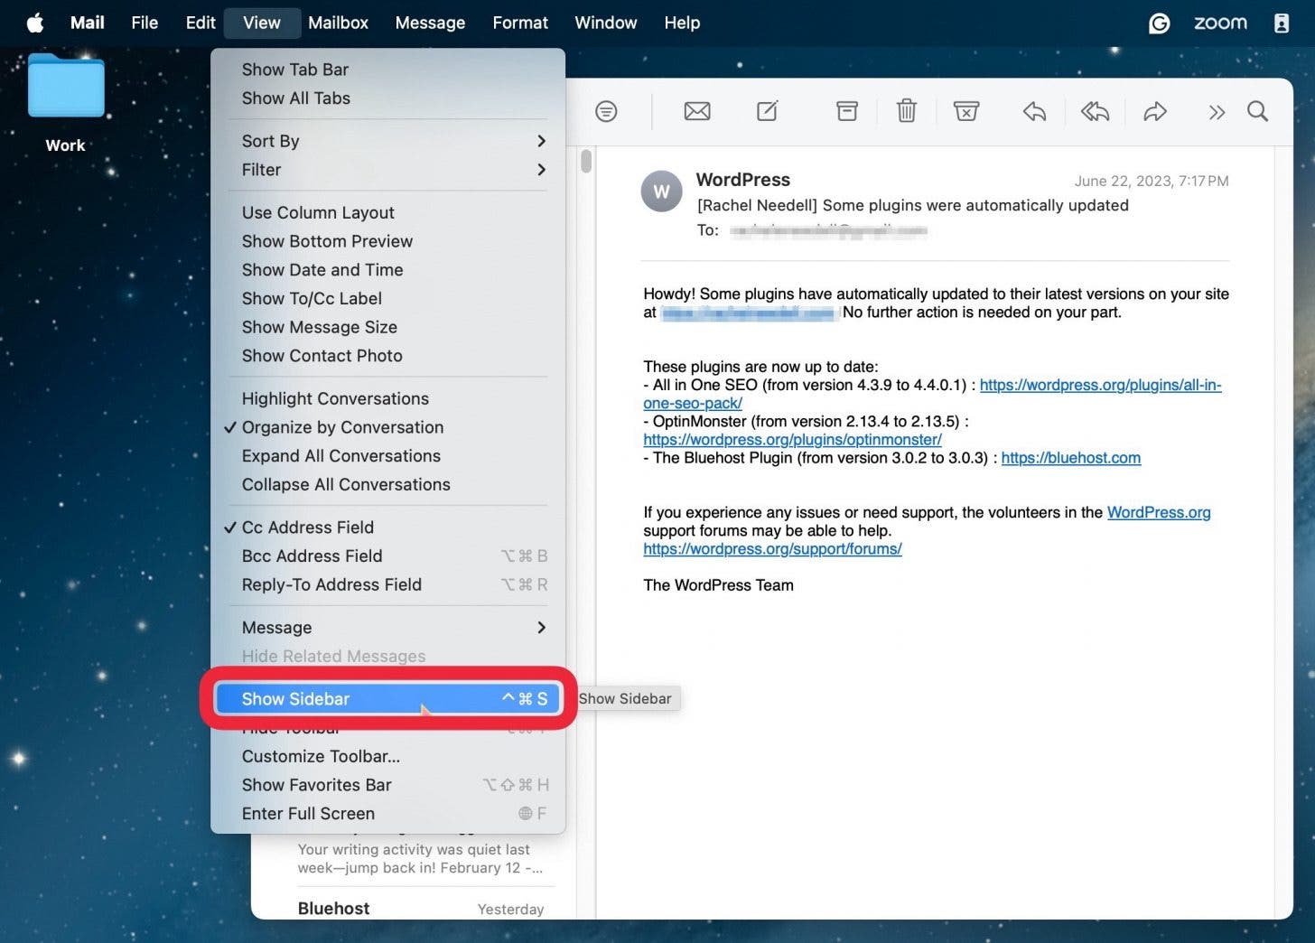Screen dimensions: 1315x943
Task: Select Show Tab Bar
Action: 388,70
